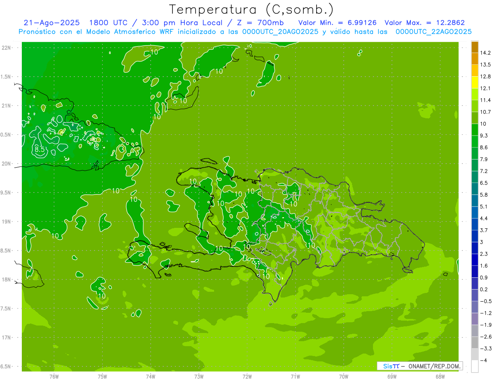494x382 pixels.
Task: Click the "74W" longitude label
Action: pos(151,377)
